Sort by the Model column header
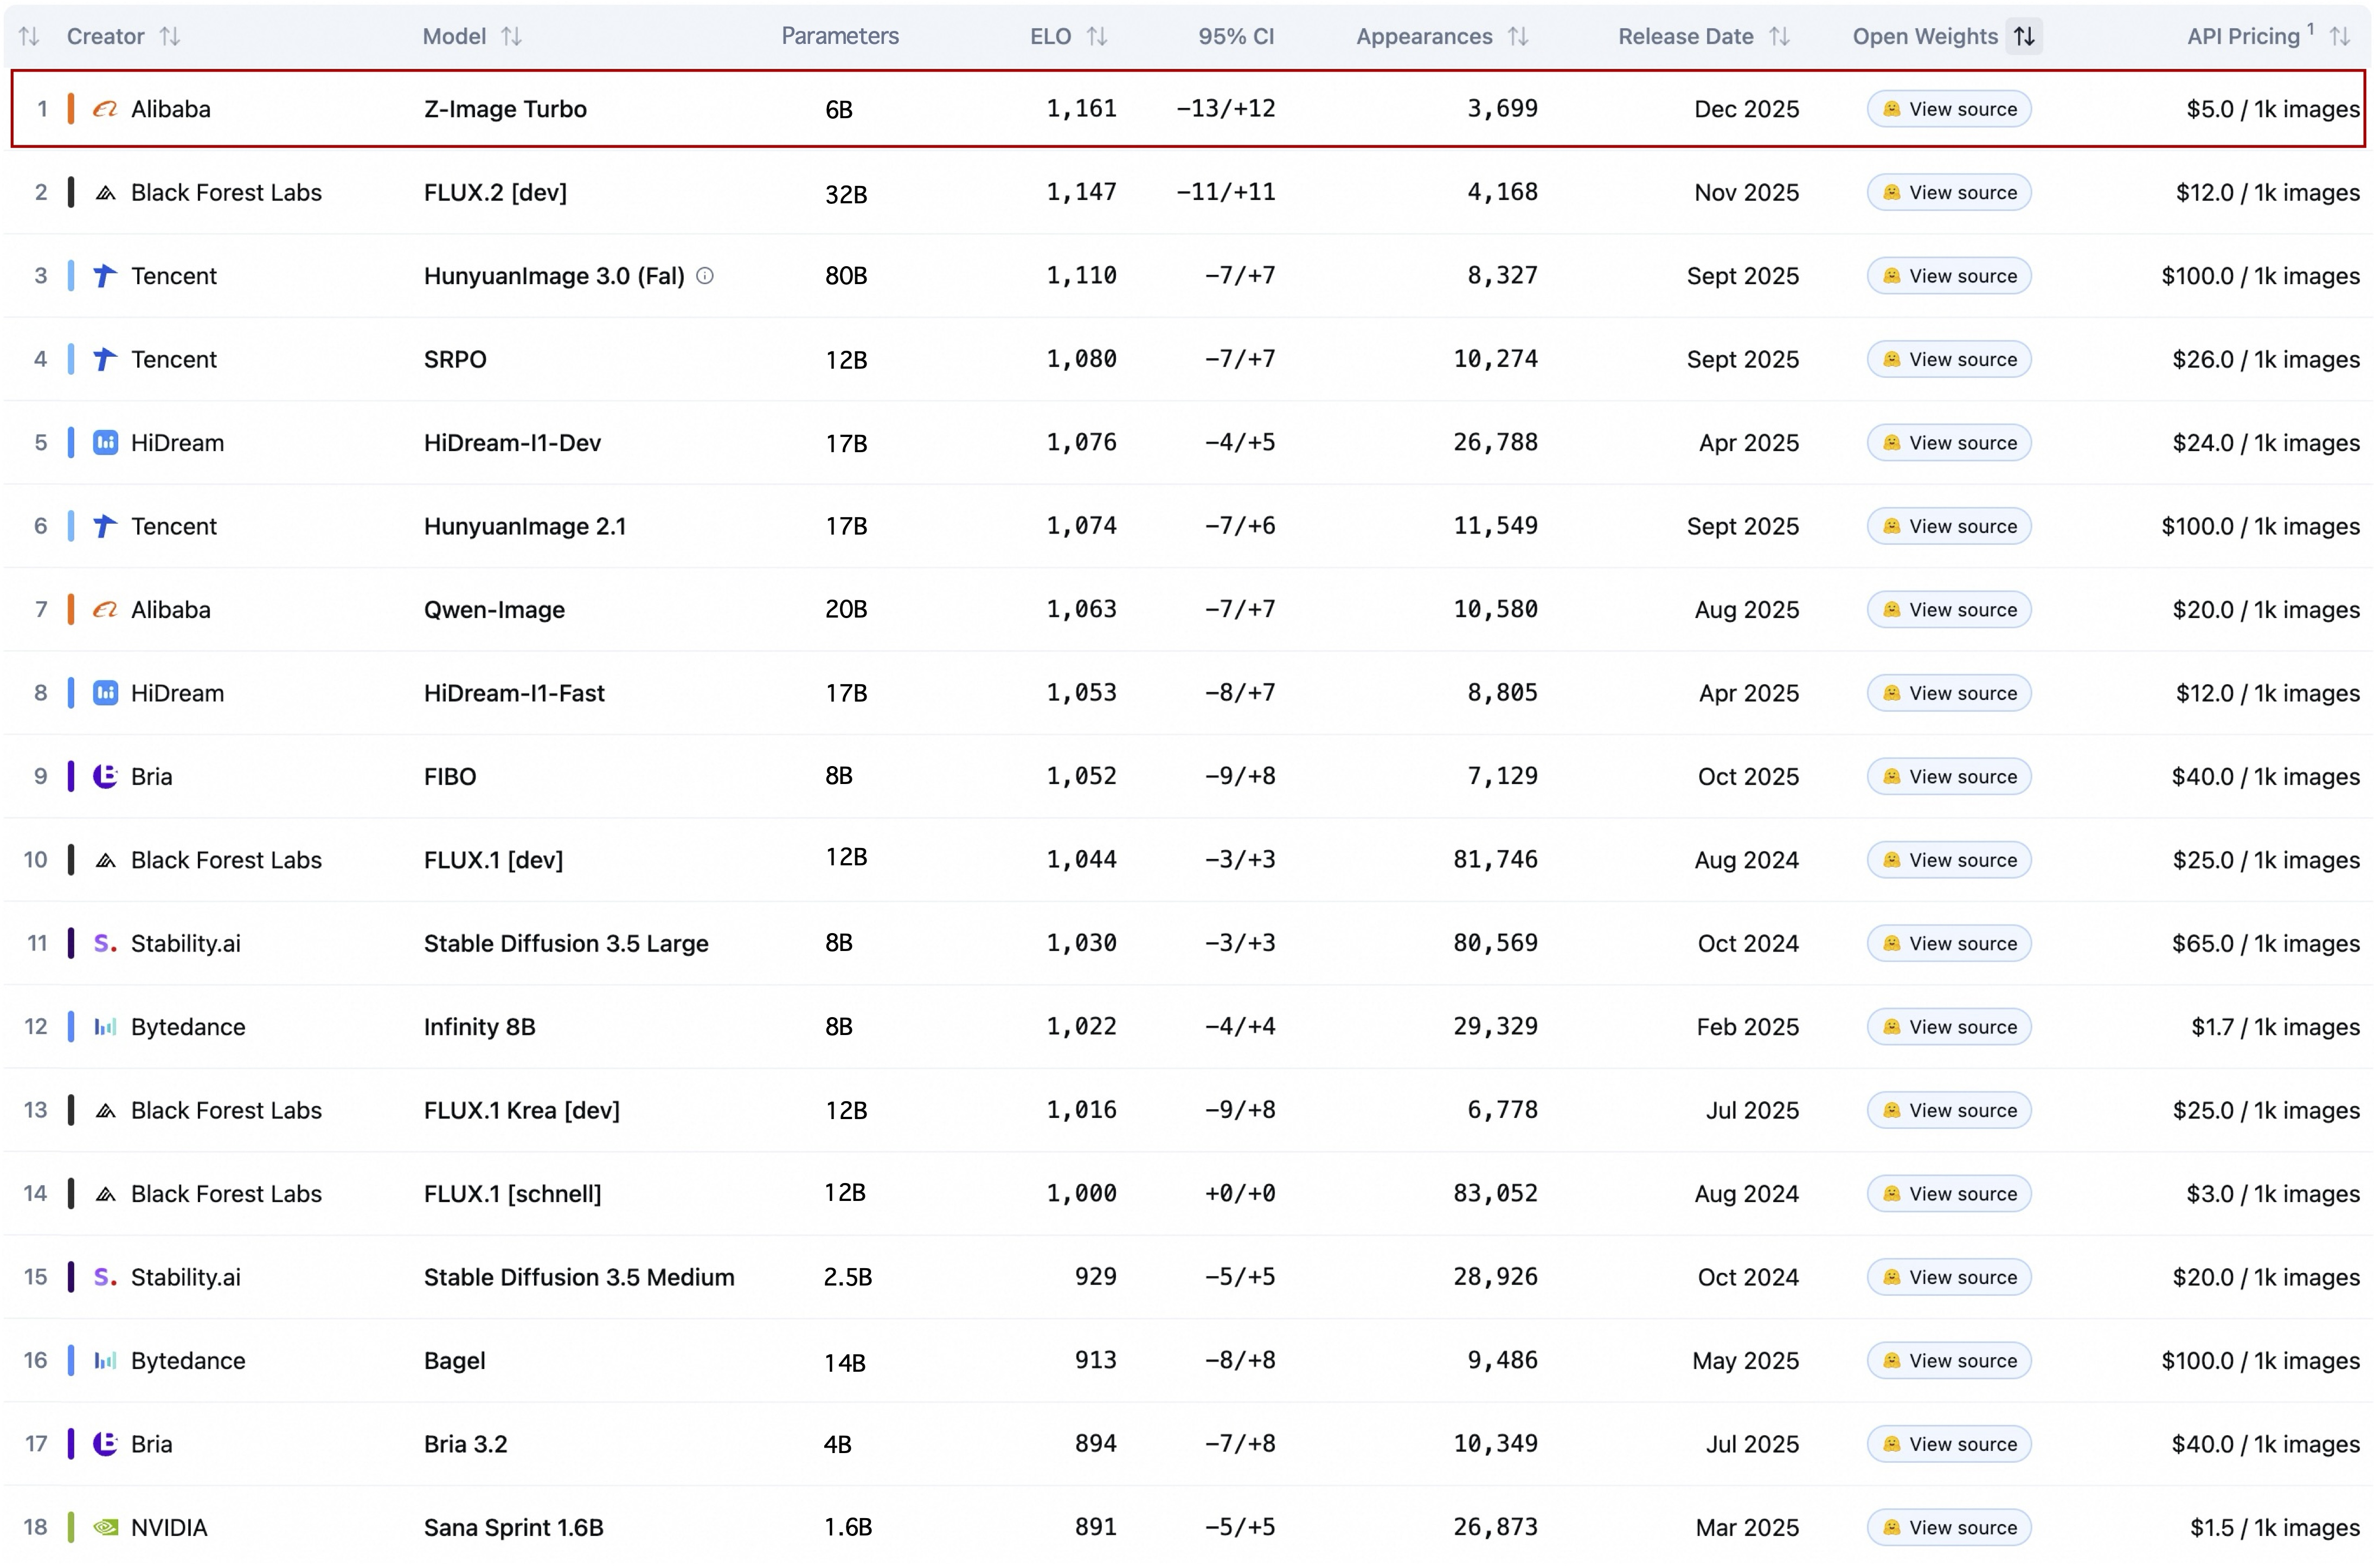 point(511,37)
